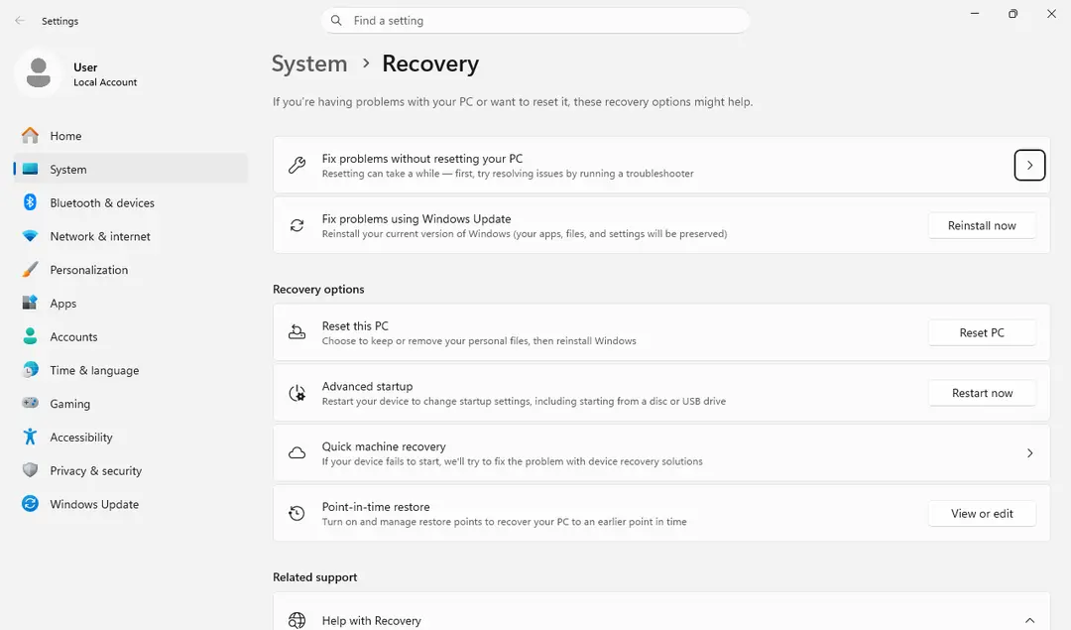The width and height of the screenshot is (1071, 630).
Task: Click the Reinstall now button
Action: click(x=982, y=225)
